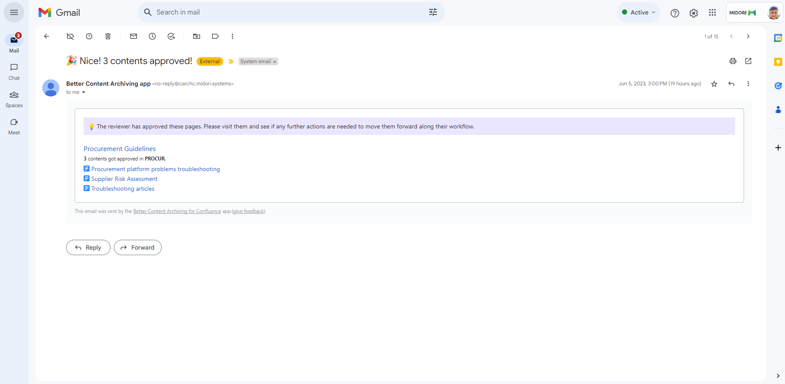This screenshot has width=785, height=384.
Task: Print the email
Action: [x=733, y=61]
